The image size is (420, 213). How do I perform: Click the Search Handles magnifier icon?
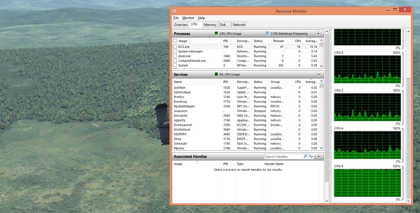point(305,156)
